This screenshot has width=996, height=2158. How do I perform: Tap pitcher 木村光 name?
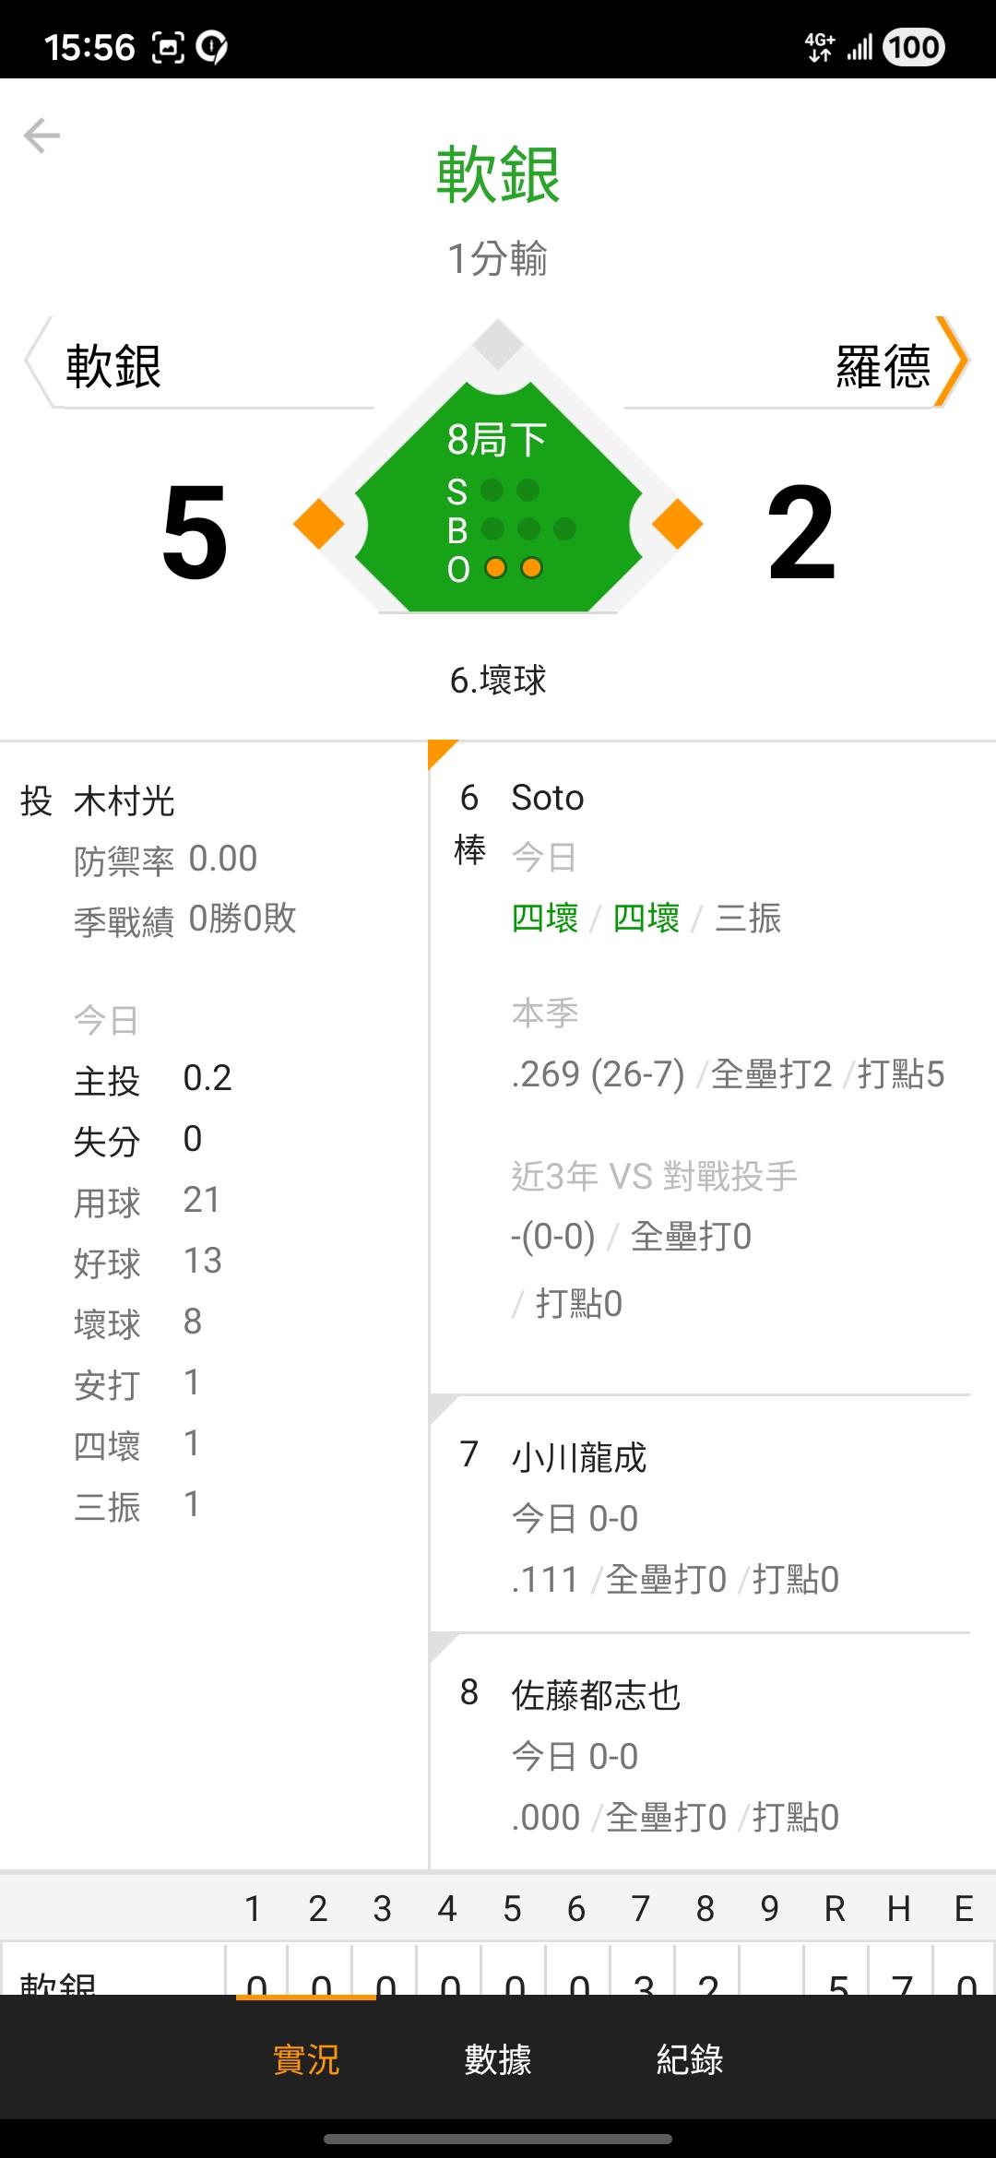pyautogui.click(x=125, y=801)
